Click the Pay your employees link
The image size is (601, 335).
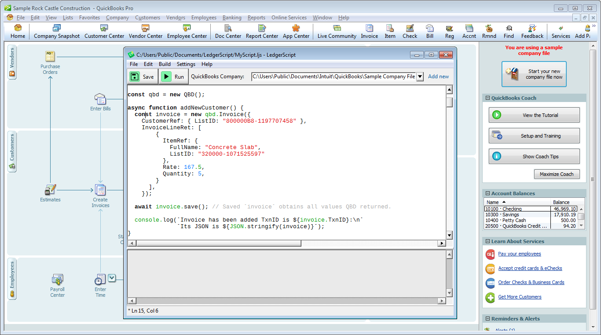click(519, 254)
